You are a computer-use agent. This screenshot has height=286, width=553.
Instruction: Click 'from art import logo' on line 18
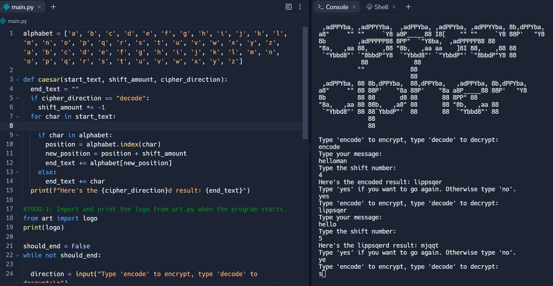60,218
